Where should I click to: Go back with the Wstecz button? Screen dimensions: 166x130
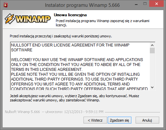[95, 120]
